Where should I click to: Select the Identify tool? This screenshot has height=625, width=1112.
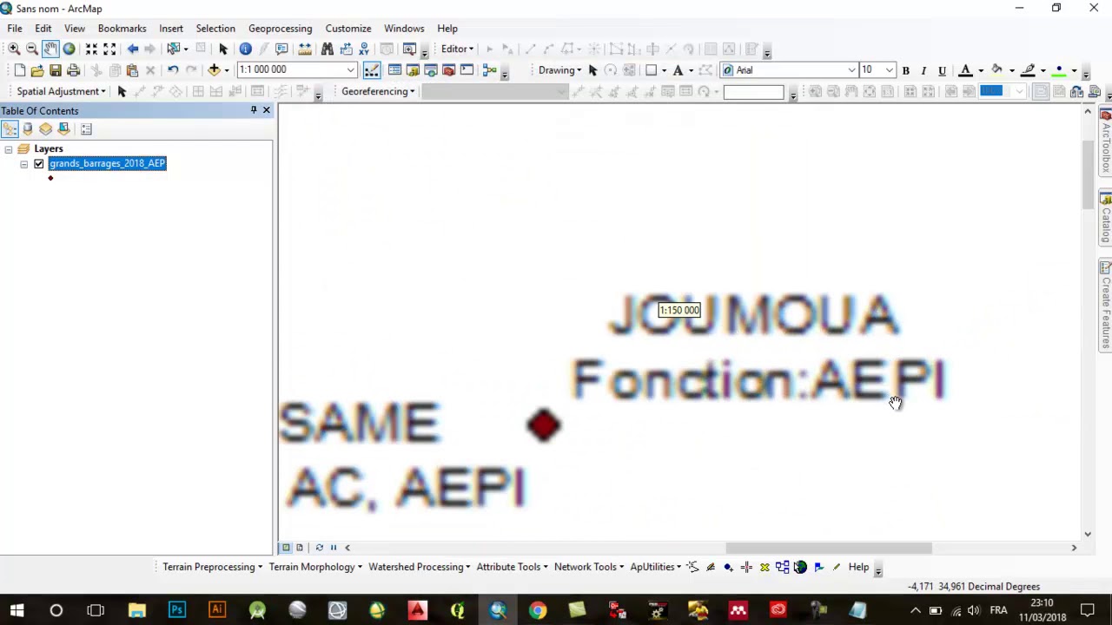[x=246, y=49]
